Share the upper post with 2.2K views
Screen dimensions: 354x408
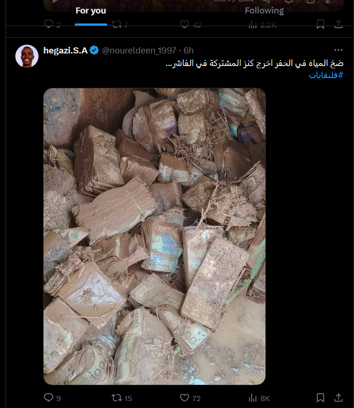(338, 24)
